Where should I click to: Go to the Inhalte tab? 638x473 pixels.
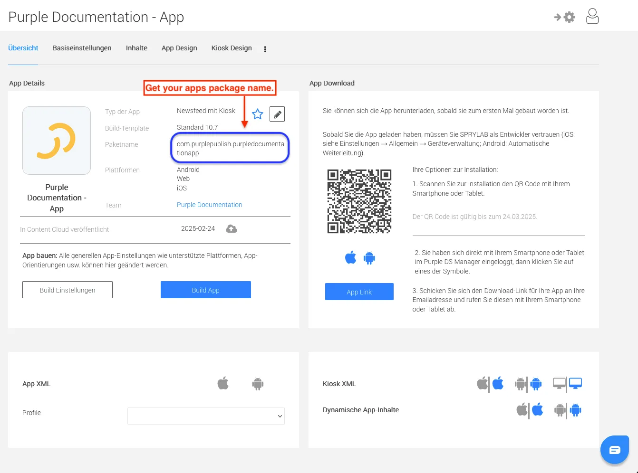tap(136, 48)
